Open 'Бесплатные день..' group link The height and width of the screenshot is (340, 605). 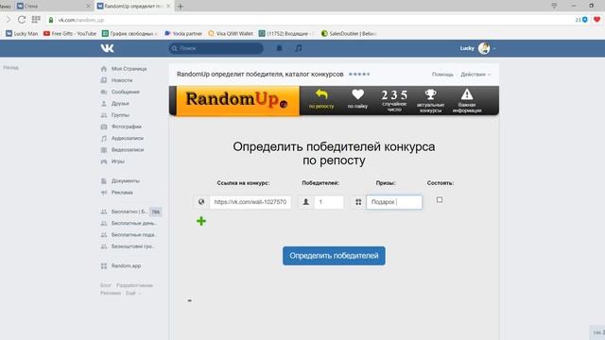click(133, 223)
